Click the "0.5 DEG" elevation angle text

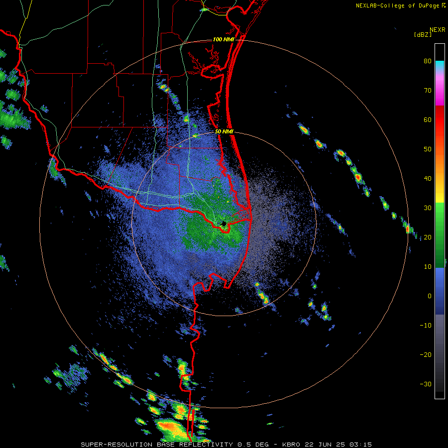coord(252,445)
